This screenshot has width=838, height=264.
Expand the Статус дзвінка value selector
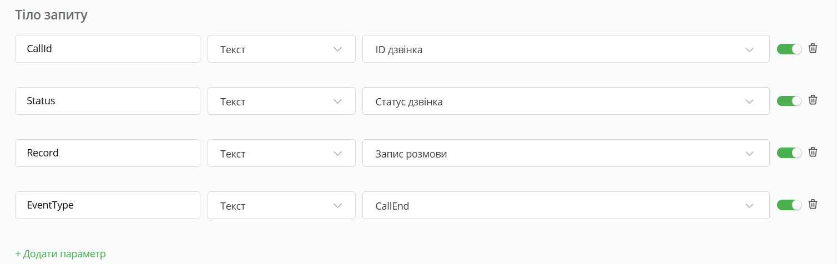[x=566, y=101]
